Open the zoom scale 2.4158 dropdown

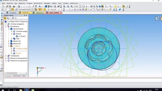(x=80, y=6)
